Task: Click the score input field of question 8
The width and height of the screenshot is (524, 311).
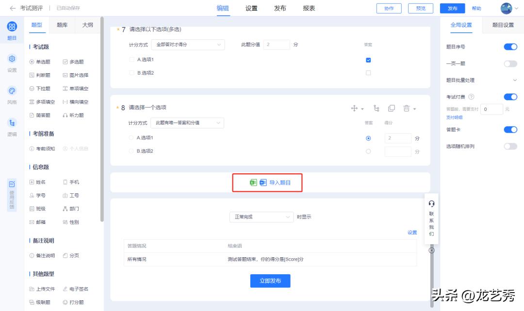Action: (398, 138)
